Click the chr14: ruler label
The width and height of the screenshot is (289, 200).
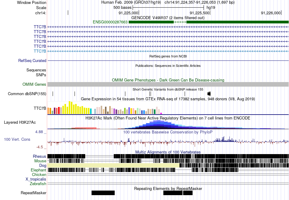[x=40, y=13]
